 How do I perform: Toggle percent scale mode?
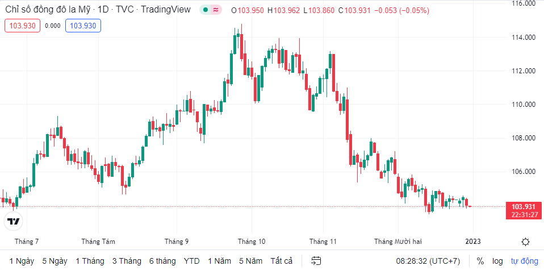[x=480, y=261]
